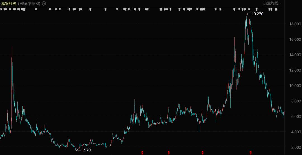
Task: Click the 18.000 price axis label
Action: coord(295,24)
